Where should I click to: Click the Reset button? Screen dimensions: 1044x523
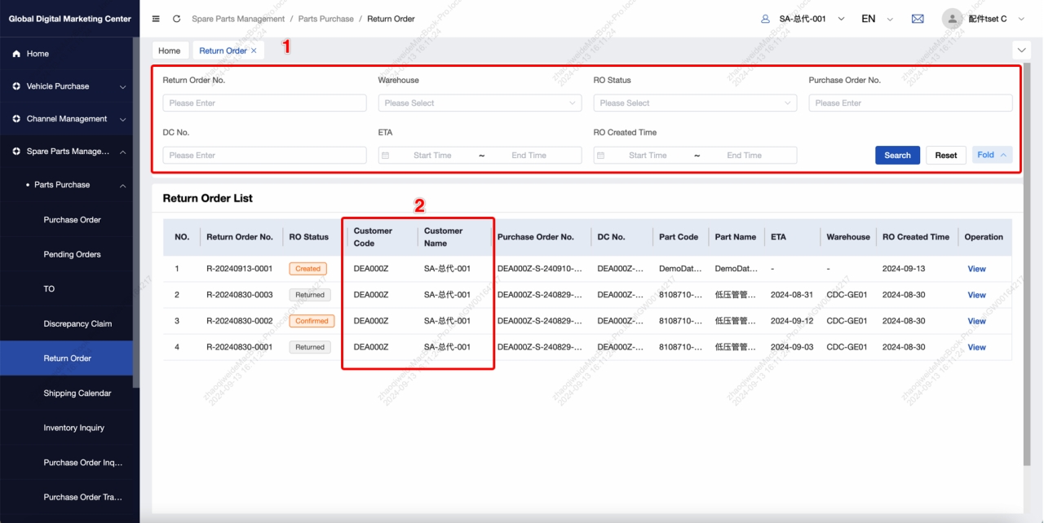946,156
